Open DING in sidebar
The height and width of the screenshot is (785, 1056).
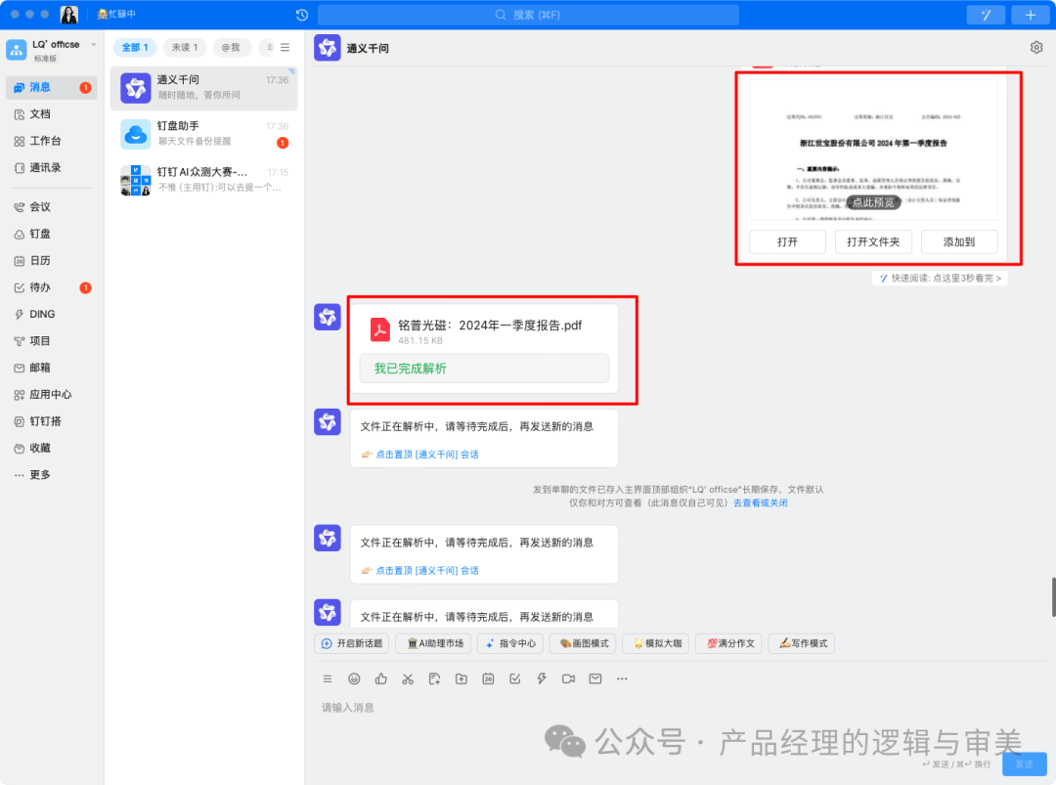click(34, 314)
